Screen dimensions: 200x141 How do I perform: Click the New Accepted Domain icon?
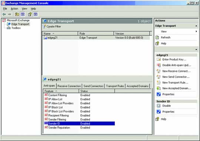pos(159,88)
